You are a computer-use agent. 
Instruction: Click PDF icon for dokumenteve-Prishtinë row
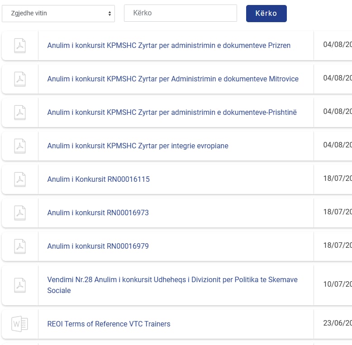click(20, 113)
